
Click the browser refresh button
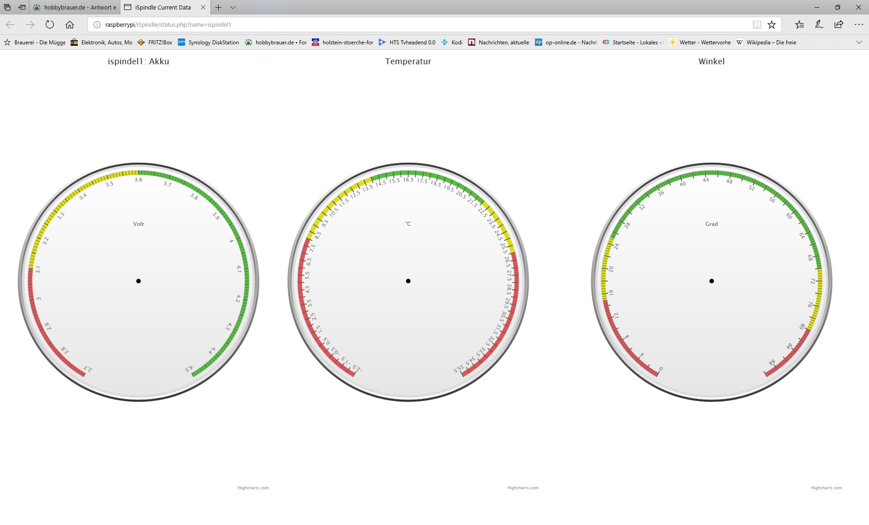tap(50, 24)
